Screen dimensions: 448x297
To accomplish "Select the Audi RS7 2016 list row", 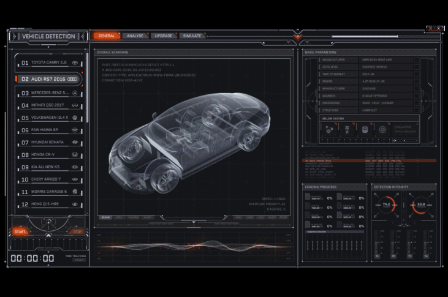I will (49, 79).
